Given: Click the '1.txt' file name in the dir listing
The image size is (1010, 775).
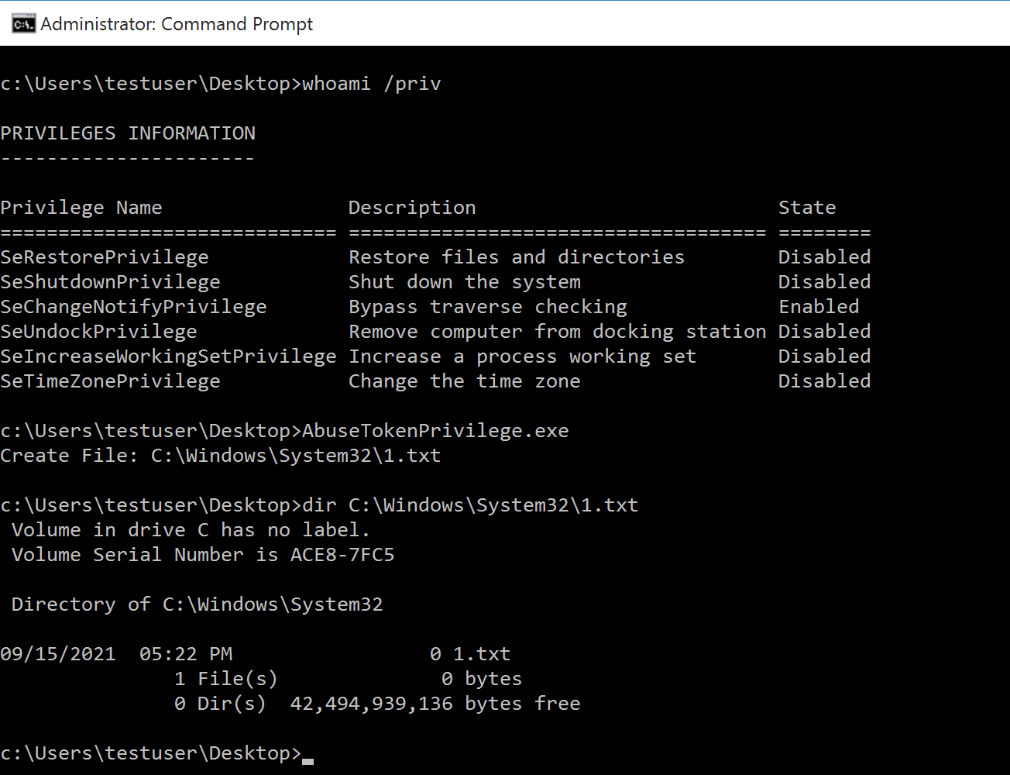Looking at the screenshot, I should [x=482, y=654].
